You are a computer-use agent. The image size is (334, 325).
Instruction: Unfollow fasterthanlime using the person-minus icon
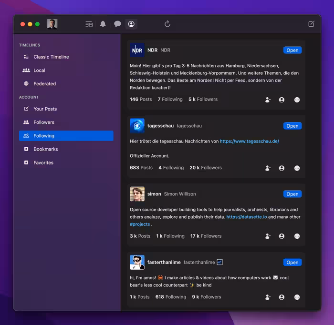click(268, 297)
